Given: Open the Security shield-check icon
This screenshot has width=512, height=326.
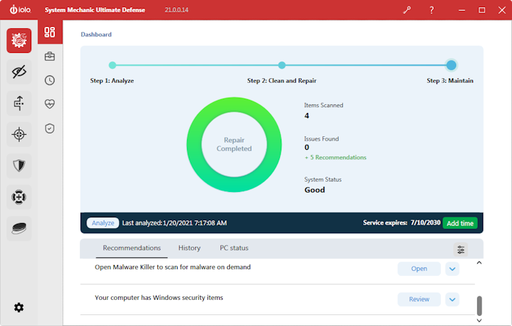Looking at the screenshot, I should [x=49, y=128].
